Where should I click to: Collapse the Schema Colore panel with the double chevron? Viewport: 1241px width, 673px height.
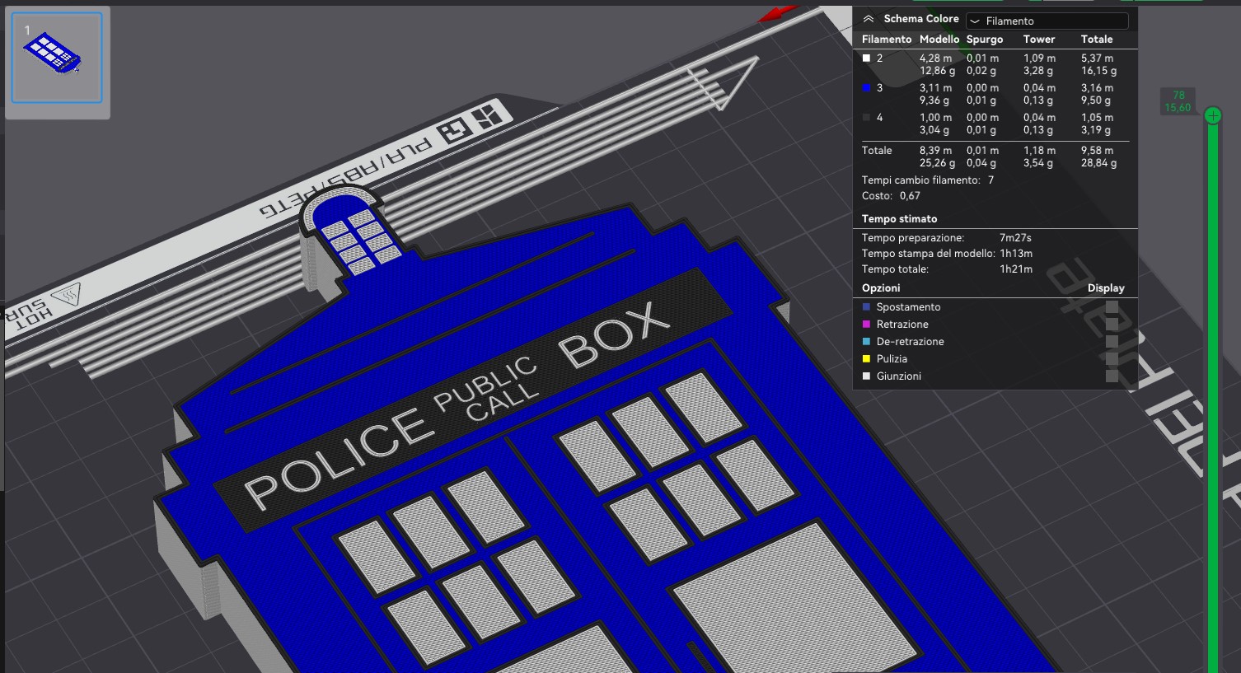(868, 18)
